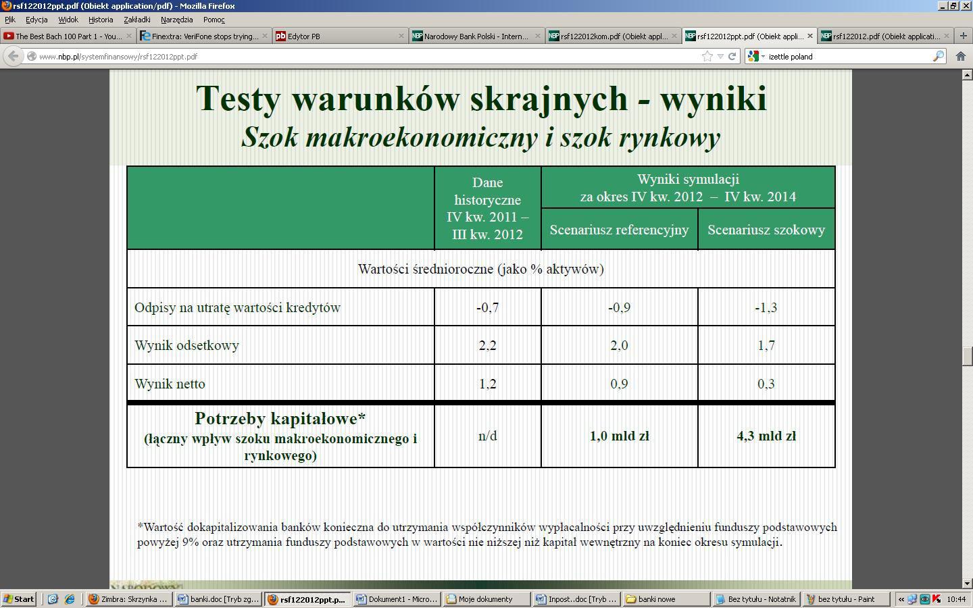Bookmark this page with the star icon
973x608 pixels.
(707, 56)
